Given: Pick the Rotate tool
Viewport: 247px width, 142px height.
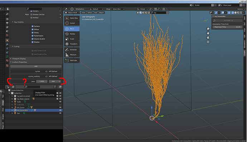Looking at the screenshot, I should [72, 34].
